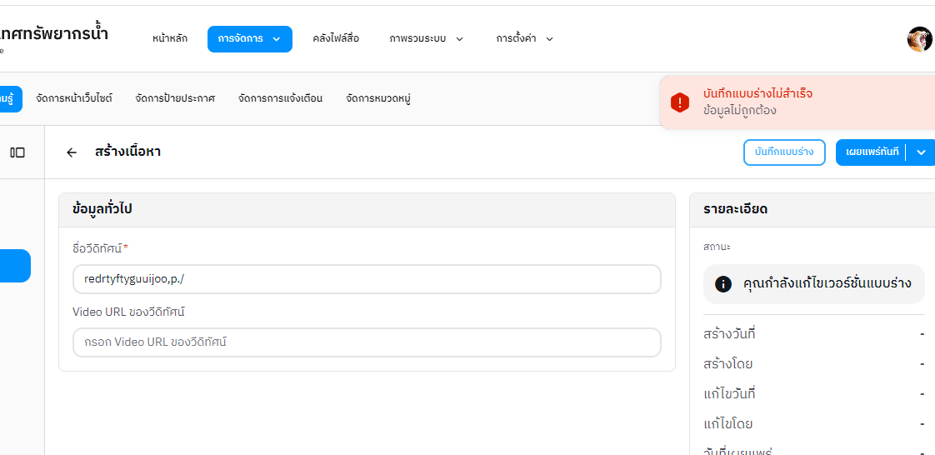Click the บันทึกแบบร่าง button
This screenshot has width=935, height=455.
pyautogui.click(x=783, y=152)
